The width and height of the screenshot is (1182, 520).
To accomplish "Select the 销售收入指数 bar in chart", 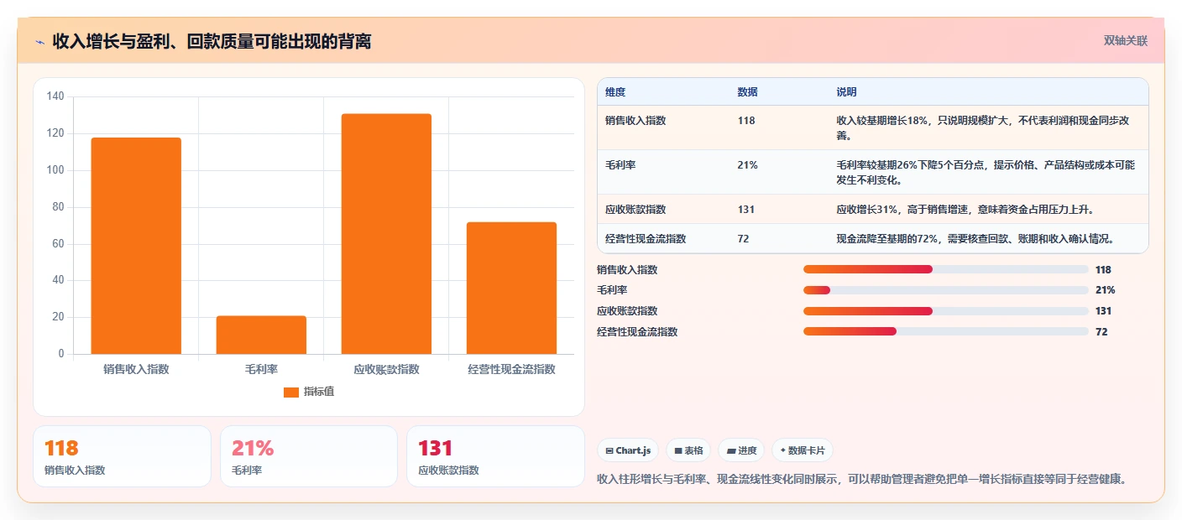I will point(136,246).
